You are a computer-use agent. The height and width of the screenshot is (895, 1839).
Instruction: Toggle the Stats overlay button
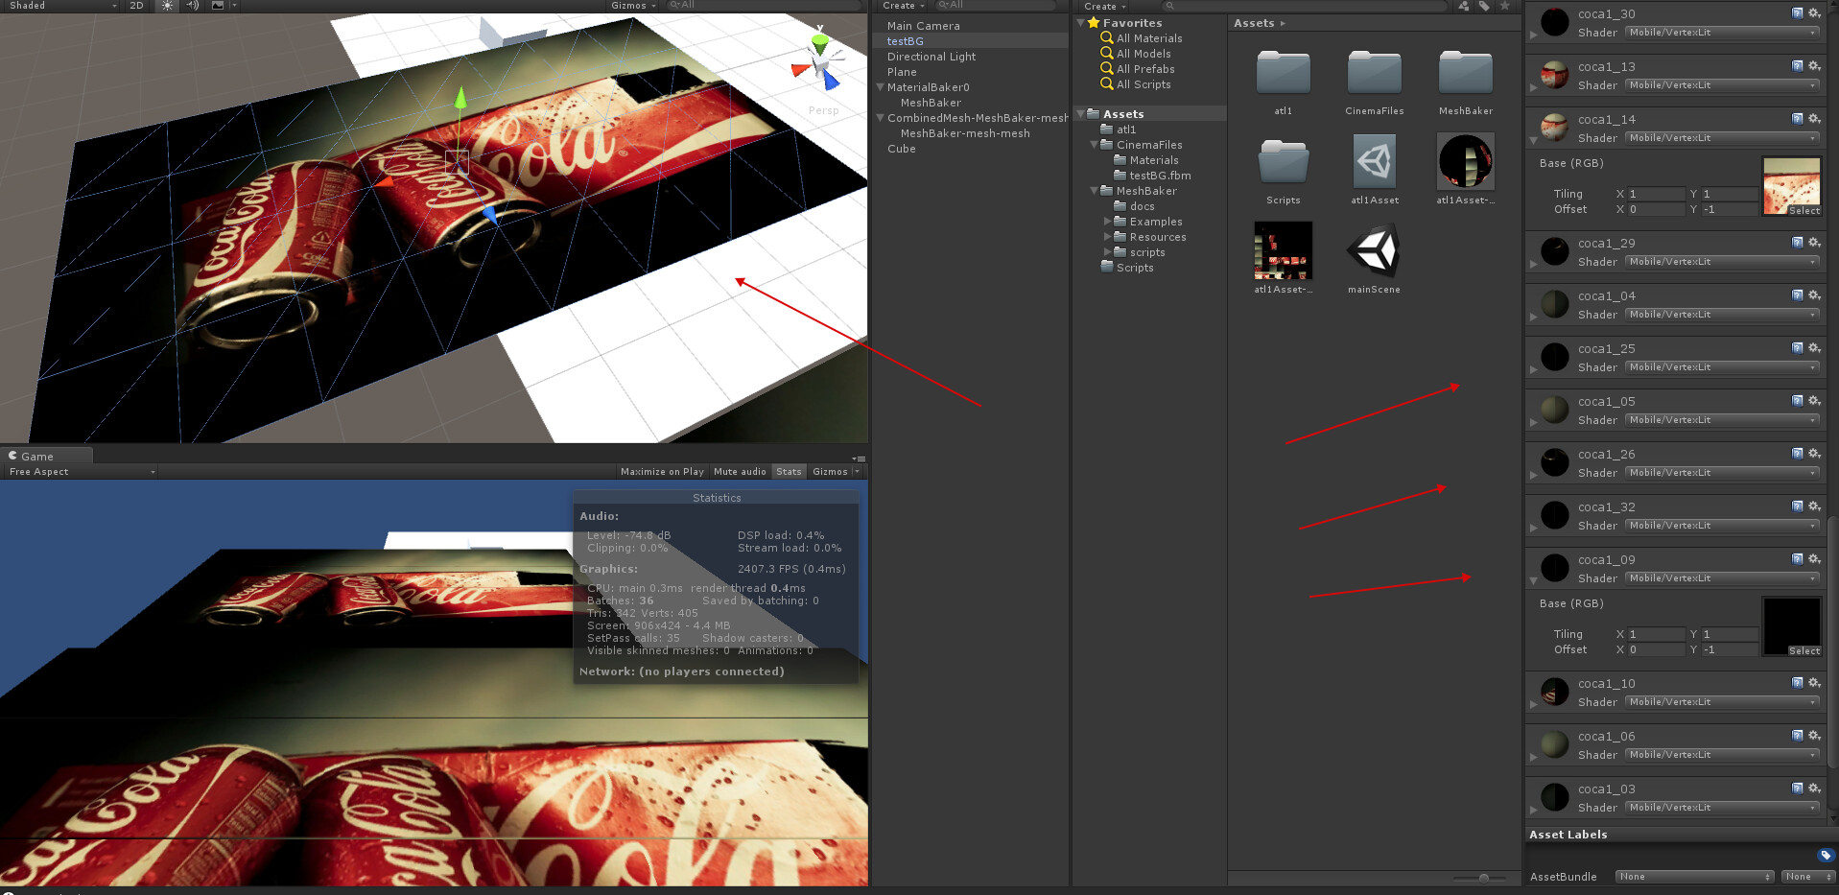(789, 471)
